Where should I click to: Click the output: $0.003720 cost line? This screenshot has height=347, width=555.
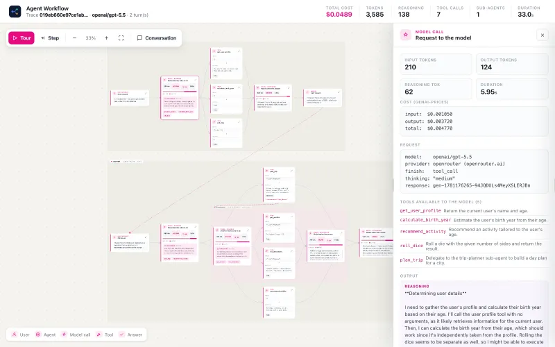coord(429,121)
